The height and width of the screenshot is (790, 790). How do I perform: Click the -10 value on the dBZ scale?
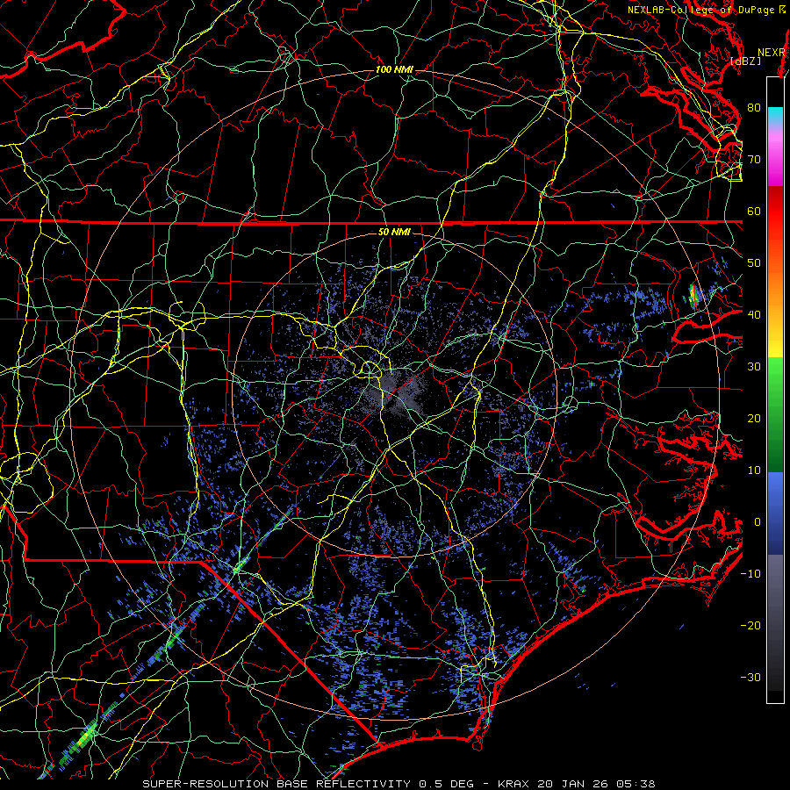point(750,574)
